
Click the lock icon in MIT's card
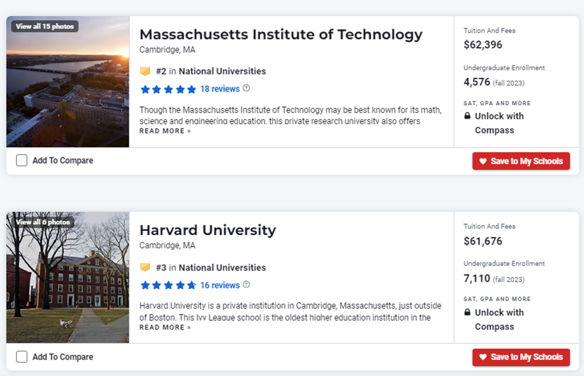click(467, 116)
